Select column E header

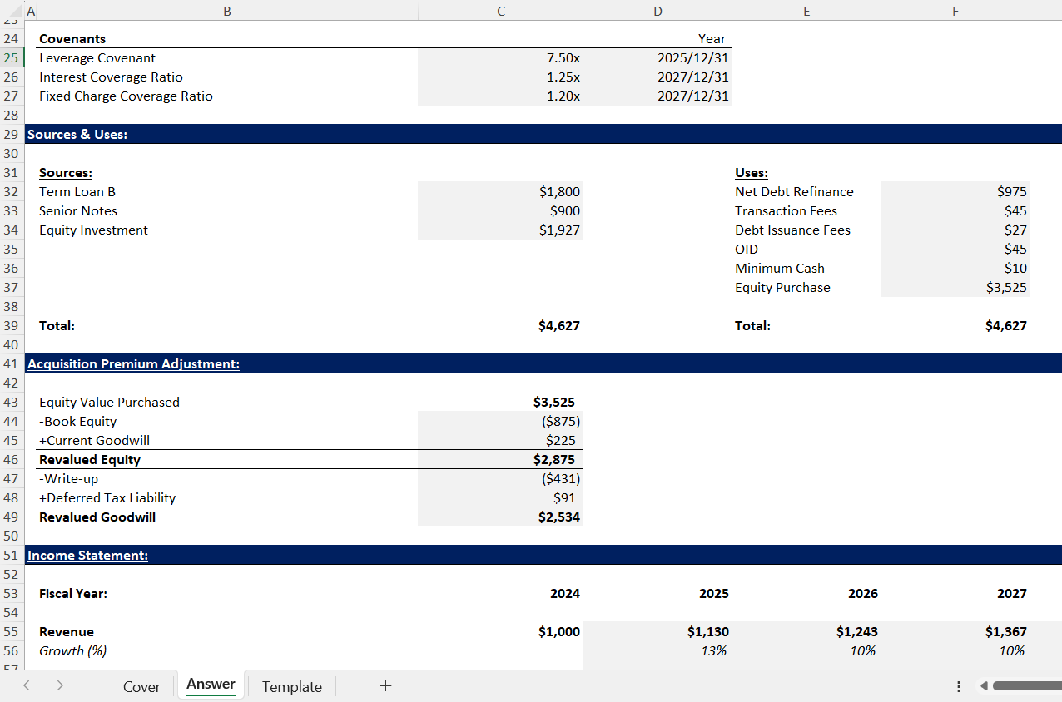806,11
